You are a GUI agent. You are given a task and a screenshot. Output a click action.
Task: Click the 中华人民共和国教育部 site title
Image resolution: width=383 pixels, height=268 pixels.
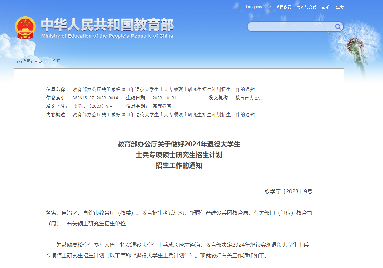coord(107,25)
